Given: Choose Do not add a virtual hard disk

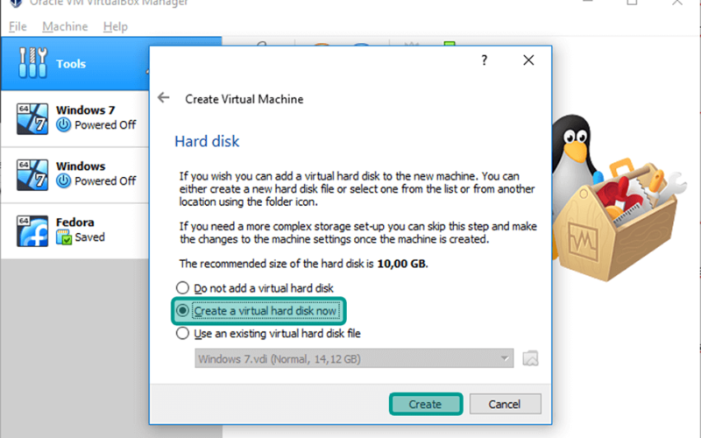Looking at the screenshot, I should click(254, 288).
